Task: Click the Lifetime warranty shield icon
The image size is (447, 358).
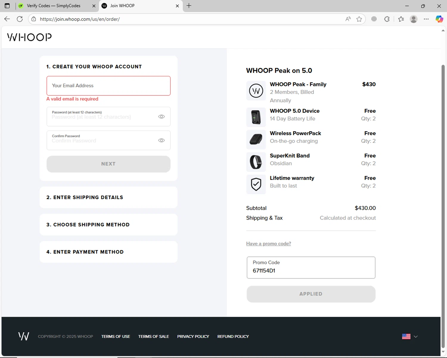Action: click(x=256, y=184)
